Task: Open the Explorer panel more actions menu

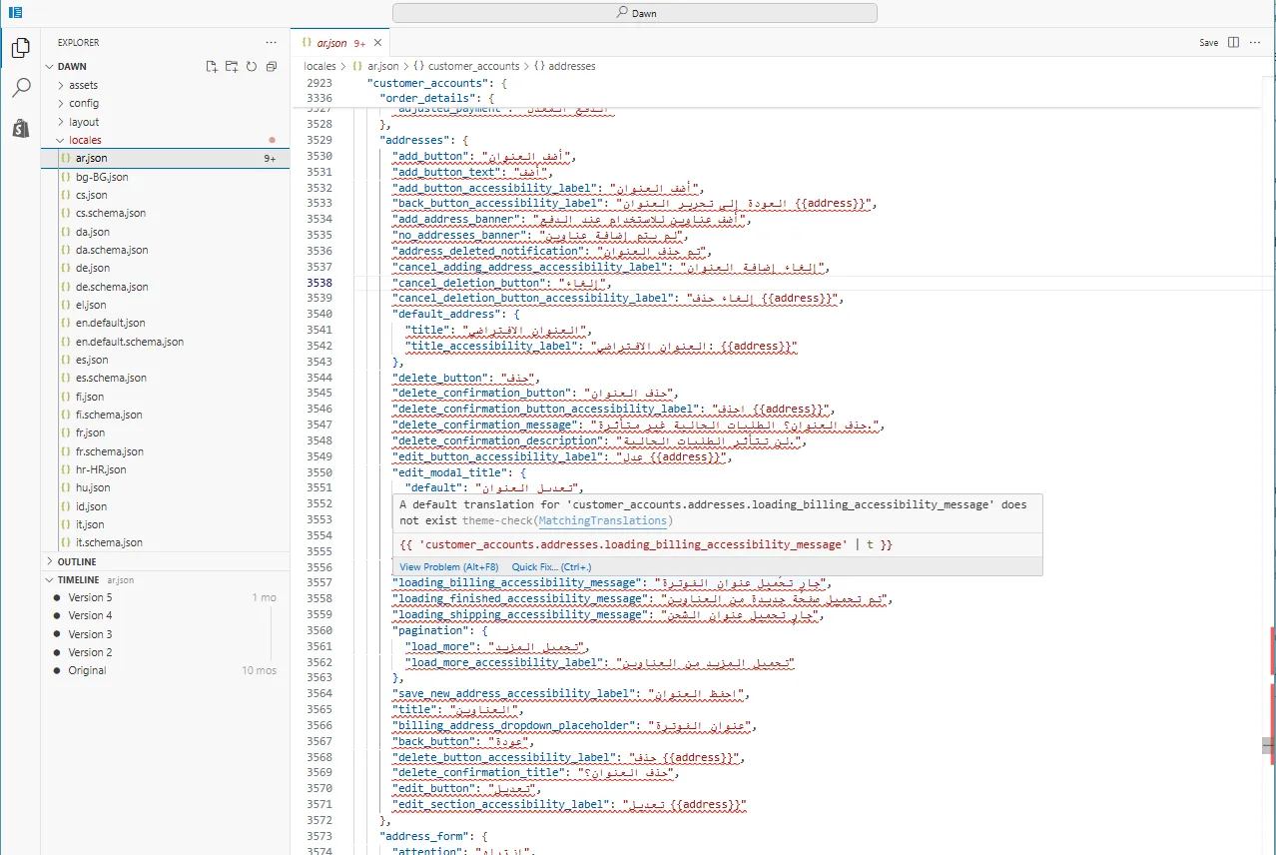Action: tap(271, 43)
